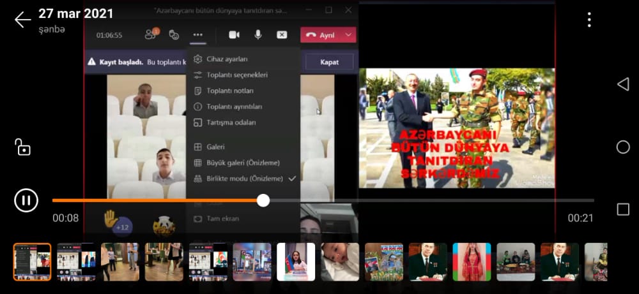Toggle the Teams microphone icon

258,35
